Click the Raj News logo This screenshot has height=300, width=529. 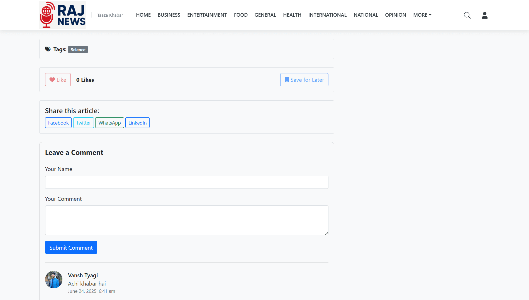click(62, 15)
